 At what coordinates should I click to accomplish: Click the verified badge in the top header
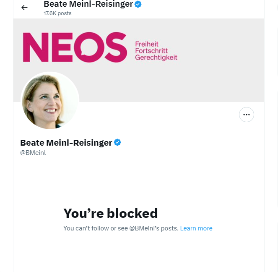click(x=138, y=4)
